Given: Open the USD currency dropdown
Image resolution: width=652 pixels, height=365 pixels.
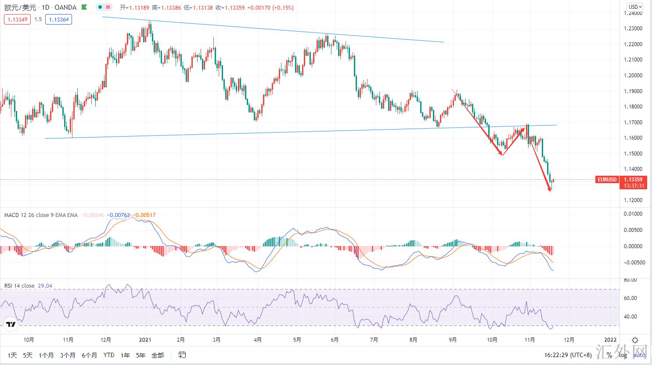Looking at the screenshot, I should point(635,7).
